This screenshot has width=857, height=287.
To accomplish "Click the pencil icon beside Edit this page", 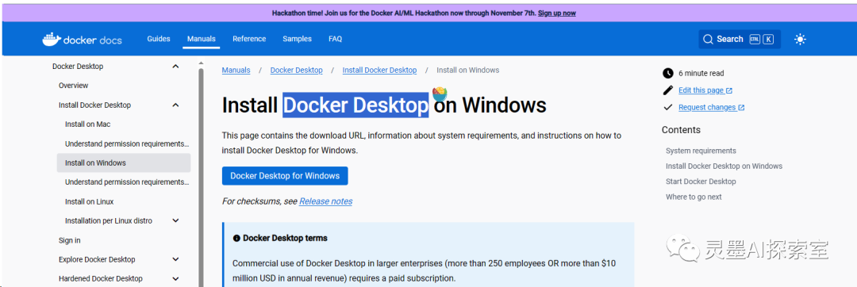I will click(668, 90).
